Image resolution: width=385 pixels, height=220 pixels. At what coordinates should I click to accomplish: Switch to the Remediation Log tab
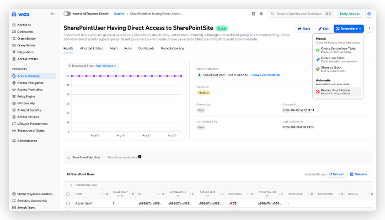coord(172,48)
